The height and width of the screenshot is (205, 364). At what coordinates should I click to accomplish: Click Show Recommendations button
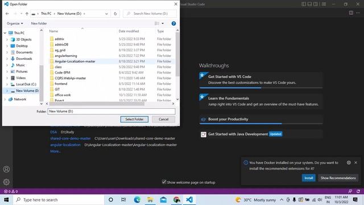coord(338,178)
